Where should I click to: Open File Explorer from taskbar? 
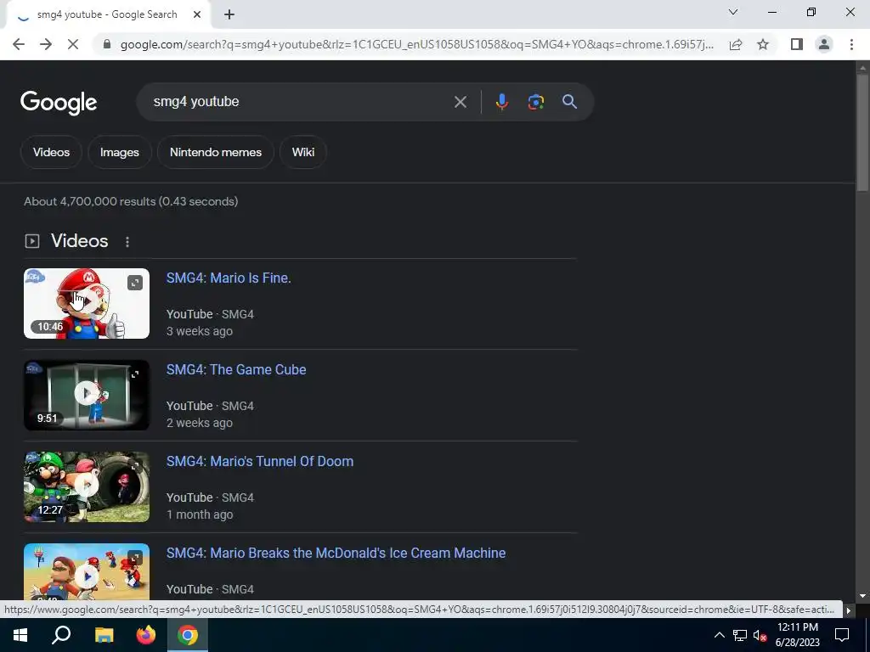coord(104,635)
